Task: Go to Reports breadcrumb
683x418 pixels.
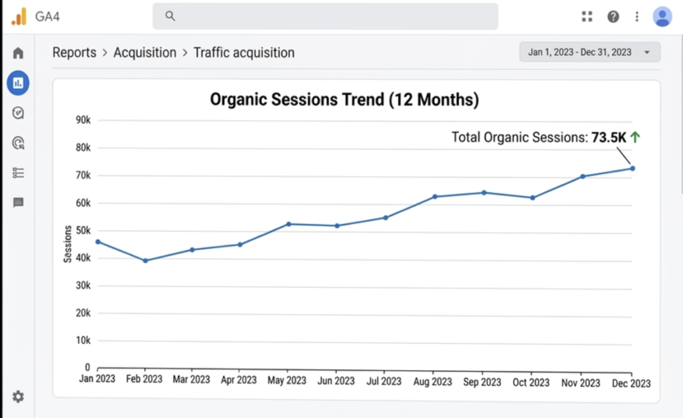Action: click(x=75, y=52)
